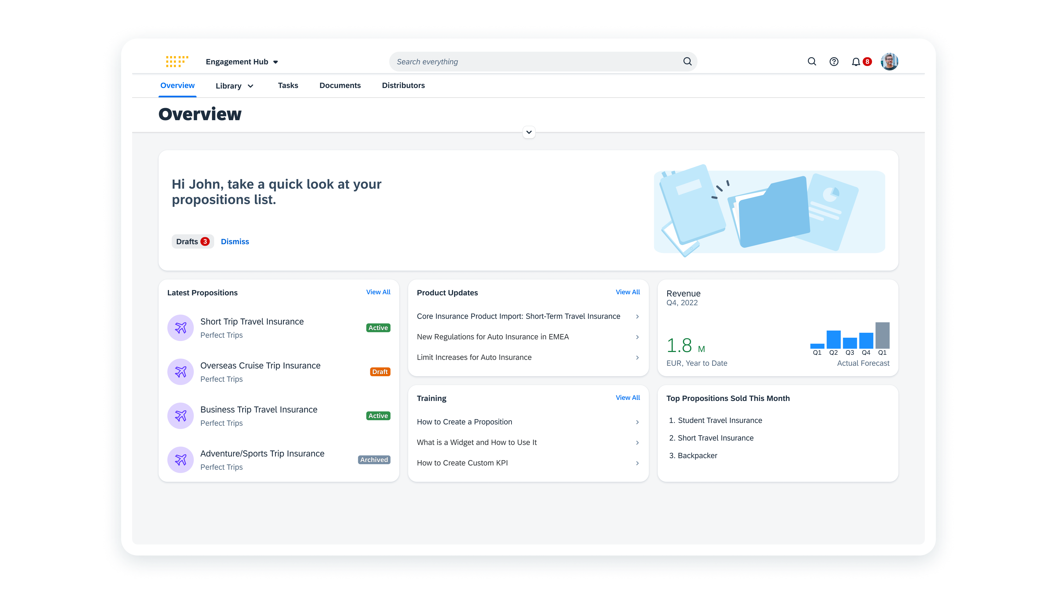
Task: Open the Core Insurance Product Import arrow
Action: click(637, 317)
